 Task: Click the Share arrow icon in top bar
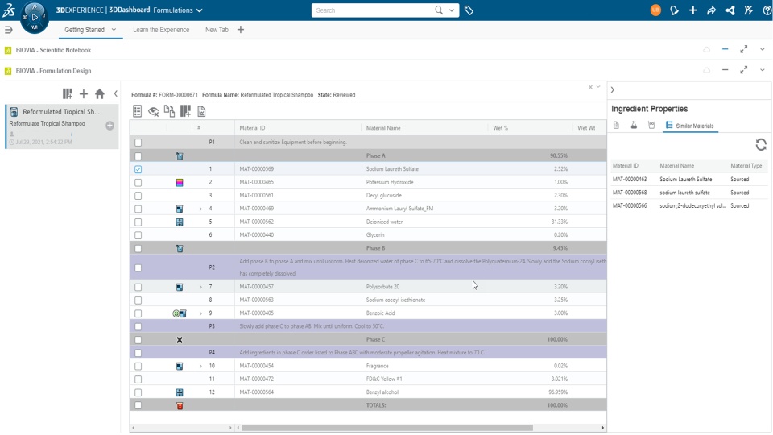[711, 10]
